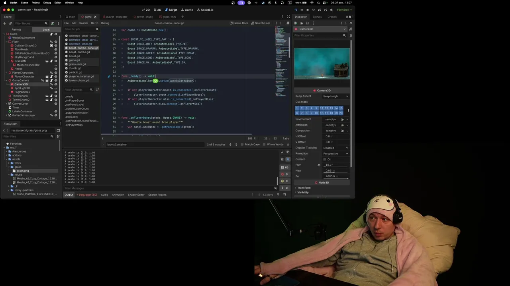Open script attached to TowerChunk2 node
This screenshot has width=510, height=286.
(51, 100)
